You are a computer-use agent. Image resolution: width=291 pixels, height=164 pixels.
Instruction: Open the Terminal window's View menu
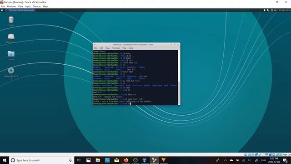point(107,48)
